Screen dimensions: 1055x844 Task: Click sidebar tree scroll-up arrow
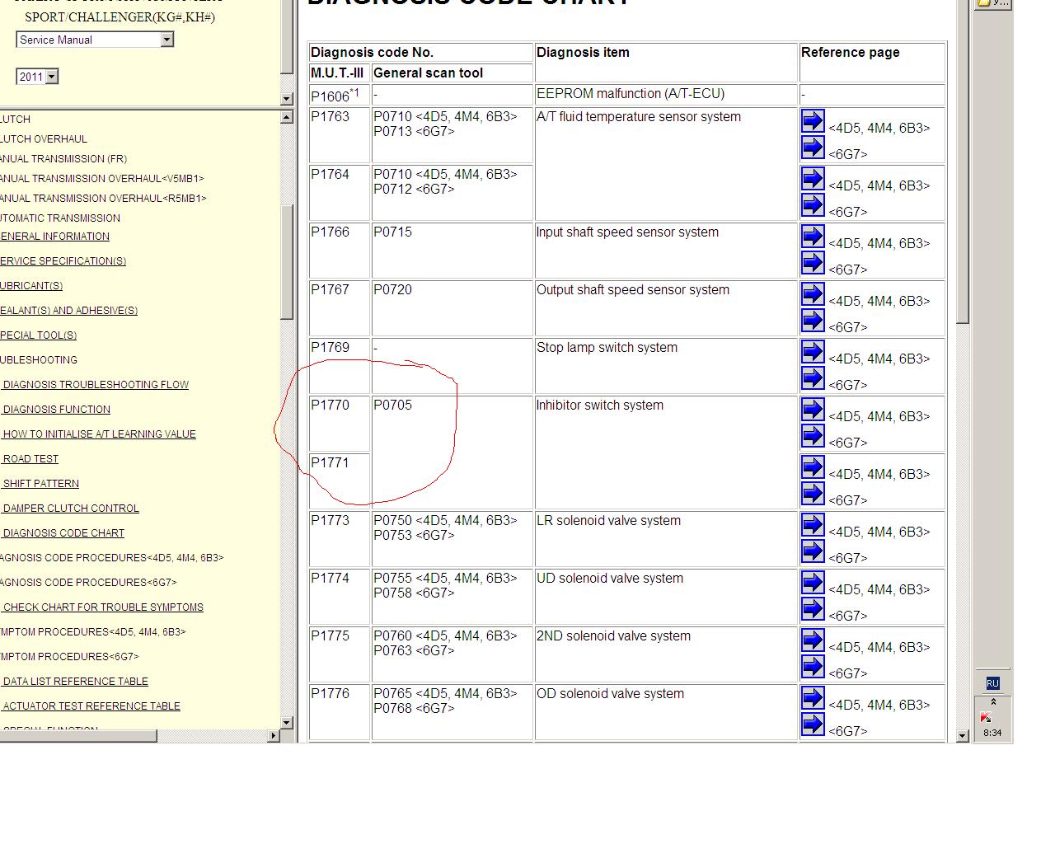287,117
